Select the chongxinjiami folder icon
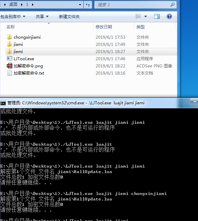The height and width of the screenshot is (221, 198). [9, 37]
